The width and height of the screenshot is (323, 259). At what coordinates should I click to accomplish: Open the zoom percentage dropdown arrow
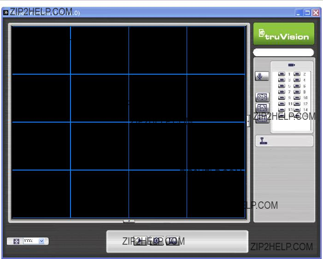pos(41,241)
